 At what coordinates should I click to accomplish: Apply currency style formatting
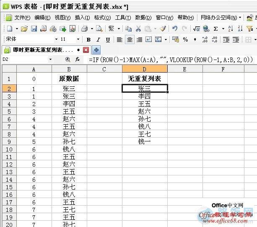pos(176,39)
